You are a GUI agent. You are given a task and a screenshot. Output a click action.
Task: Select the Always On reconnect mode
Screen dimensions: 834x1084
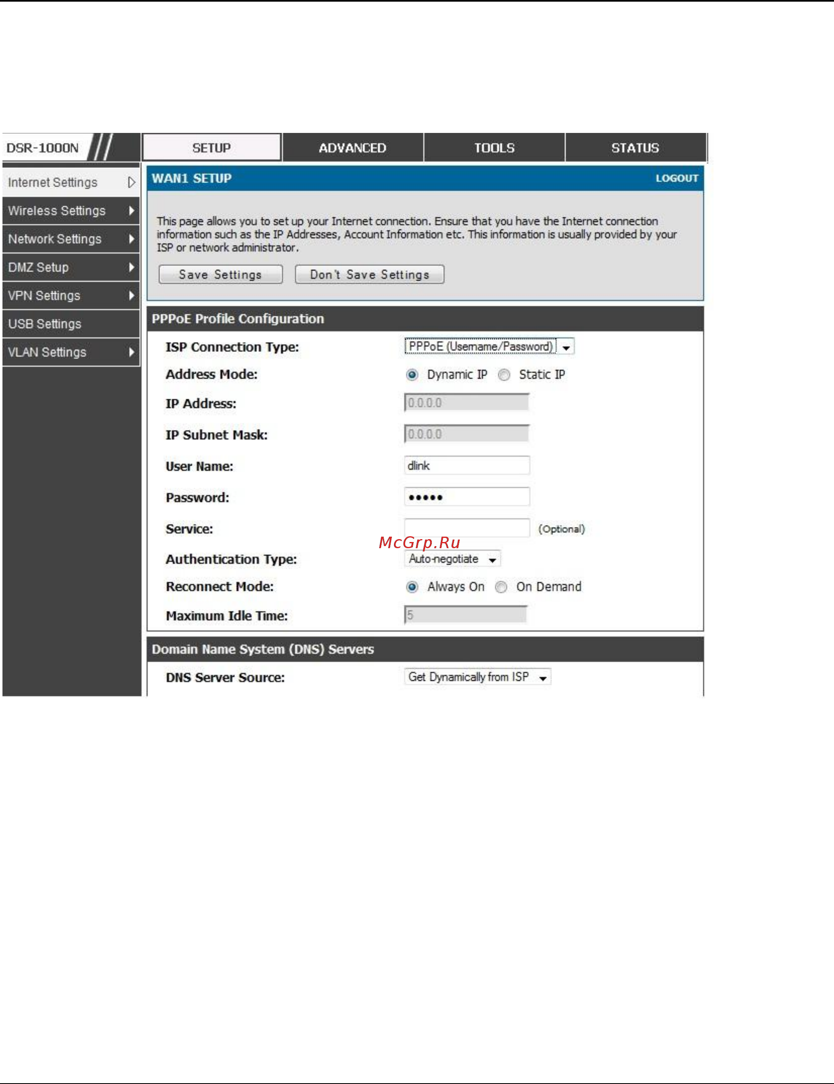coord(412,587)
